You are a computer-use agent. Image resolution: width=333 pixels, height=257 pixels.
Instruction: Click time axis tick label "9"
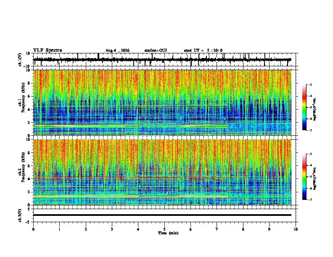[x=269, y=229]
